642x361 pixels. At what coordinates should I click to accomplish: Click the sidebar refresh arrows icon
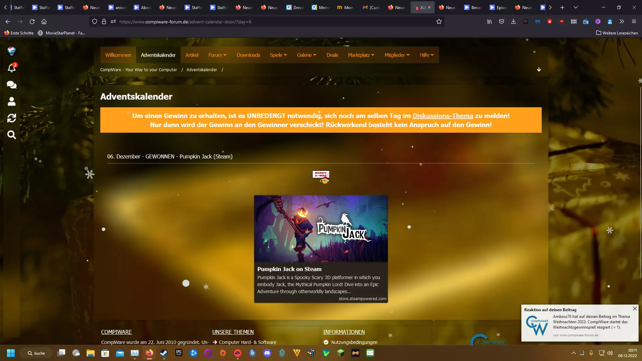pyautogui.click(x=12, y=118)
